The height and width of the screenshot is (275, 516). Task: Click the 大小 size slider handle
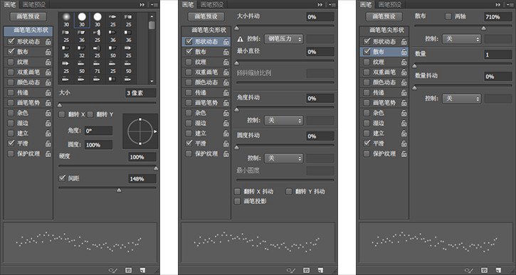click(60, 105)
